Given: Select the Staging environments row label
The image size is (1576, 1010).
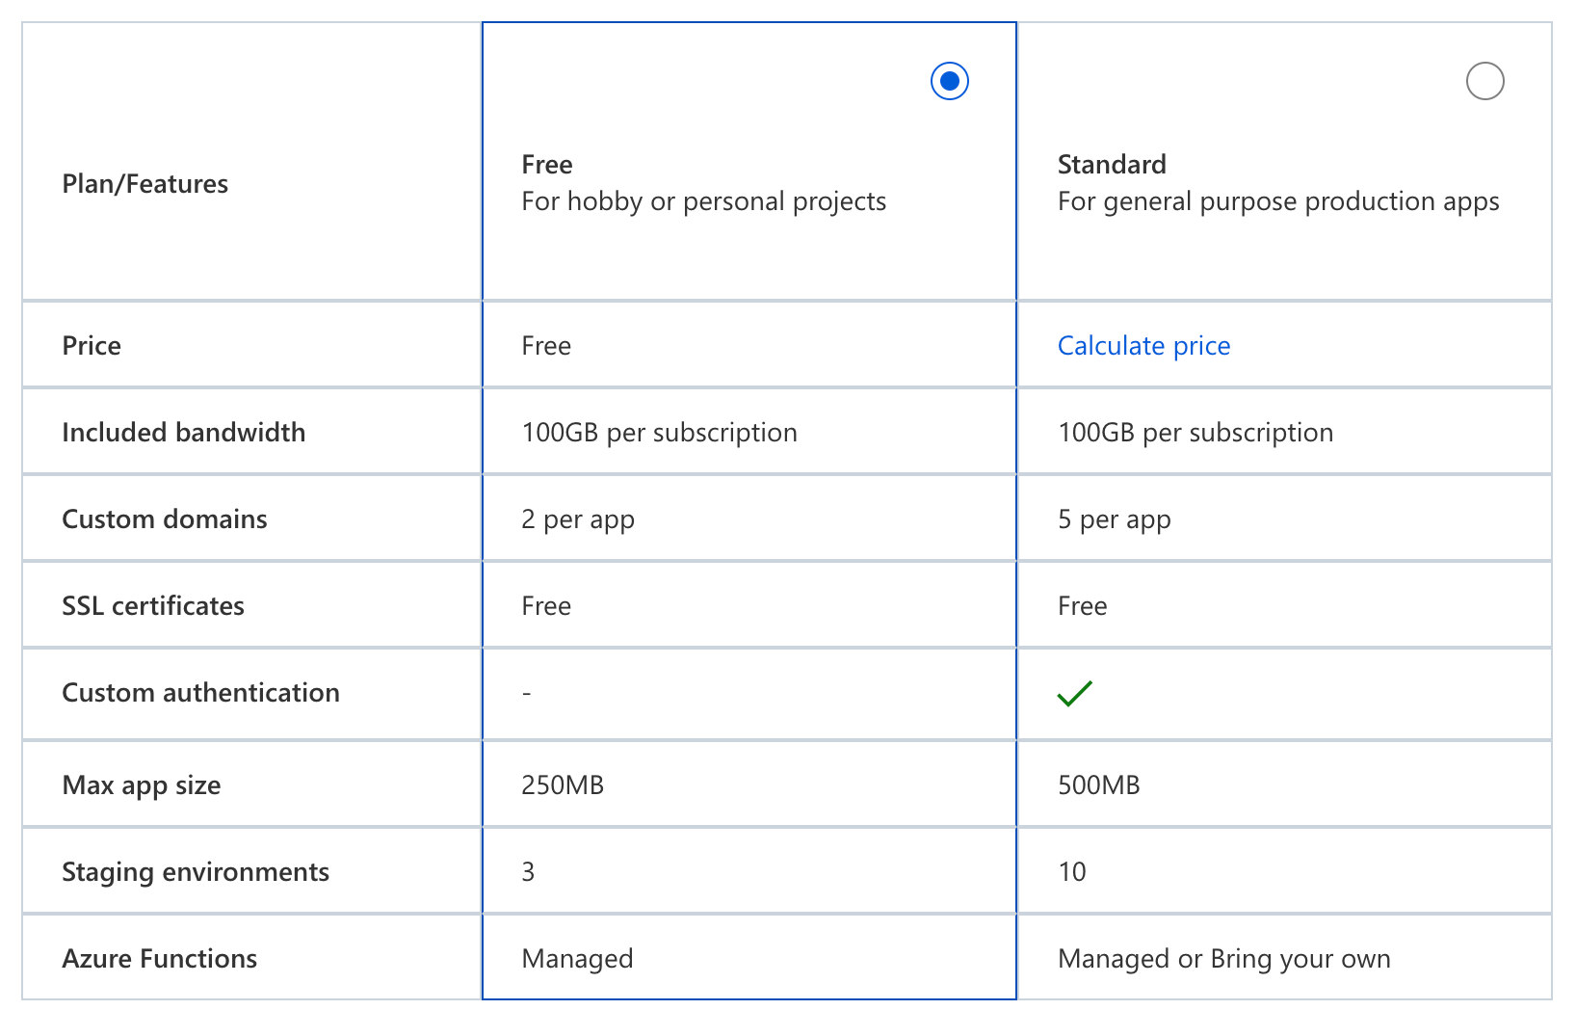Looking at the screenshot, I should tap(196, 871).
